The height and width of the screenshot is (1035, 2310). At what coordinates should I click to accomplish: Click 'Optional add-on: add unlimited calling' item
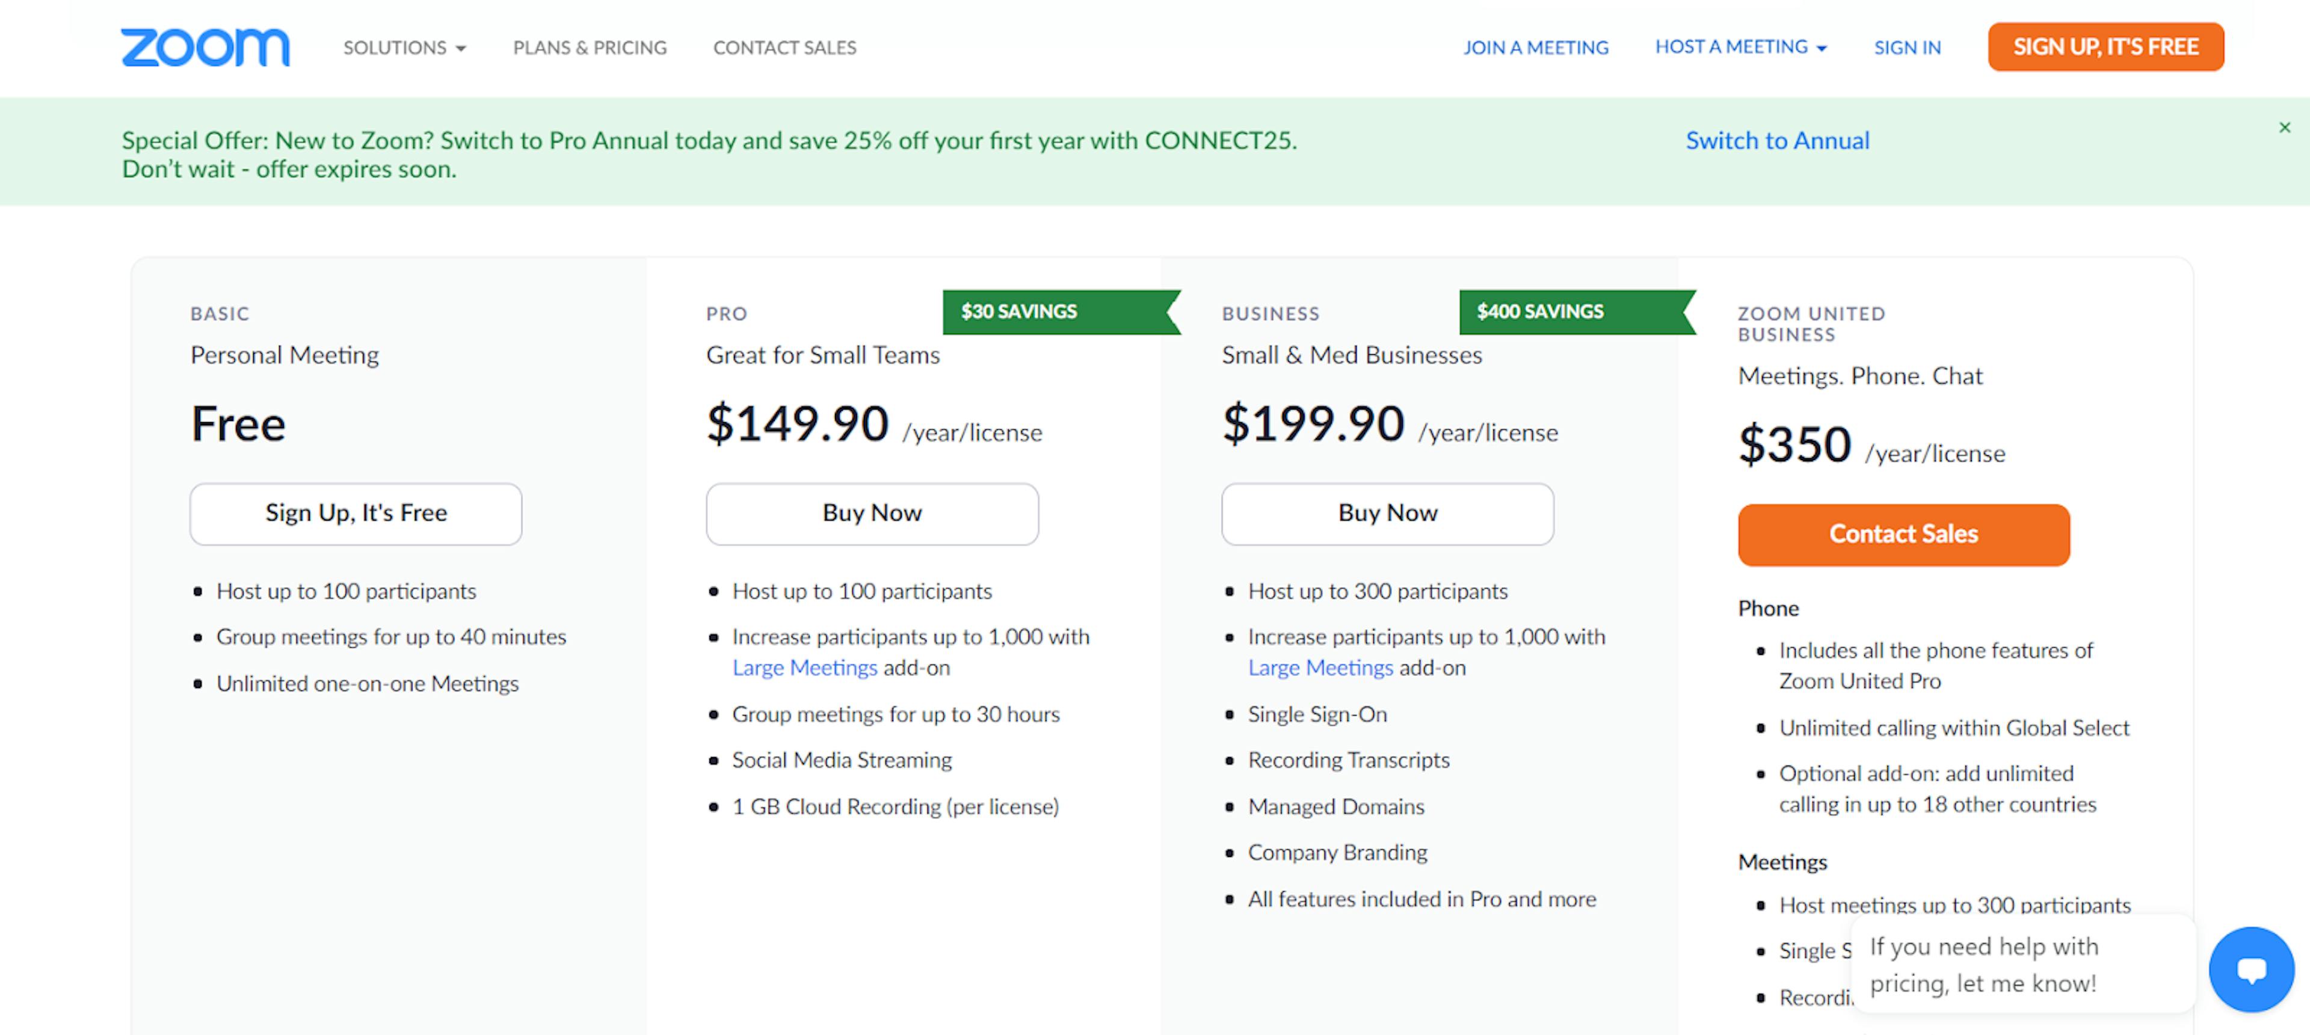(1938, 788)
